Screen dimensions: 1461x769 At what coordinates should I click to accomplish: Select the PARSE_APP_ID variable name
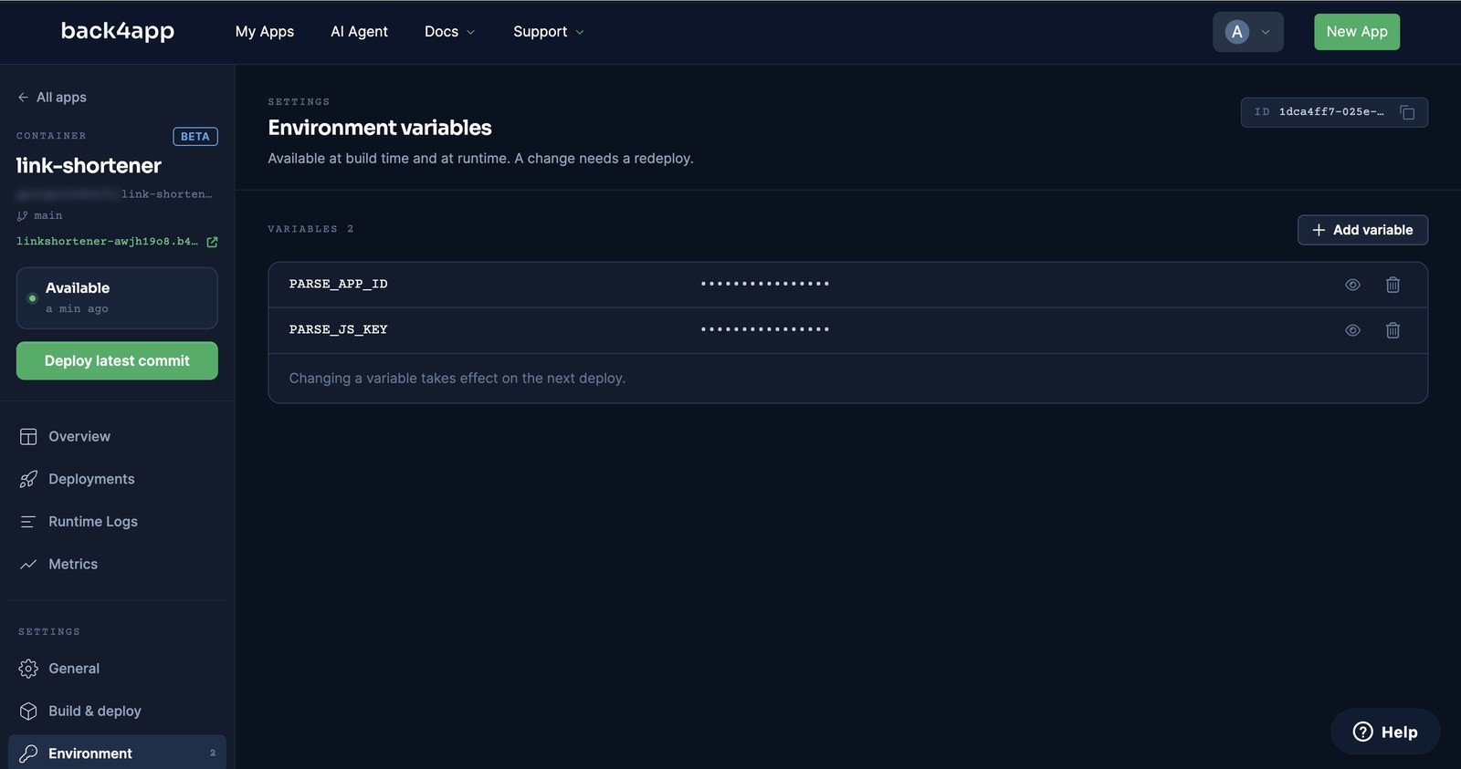pos(339,285)
